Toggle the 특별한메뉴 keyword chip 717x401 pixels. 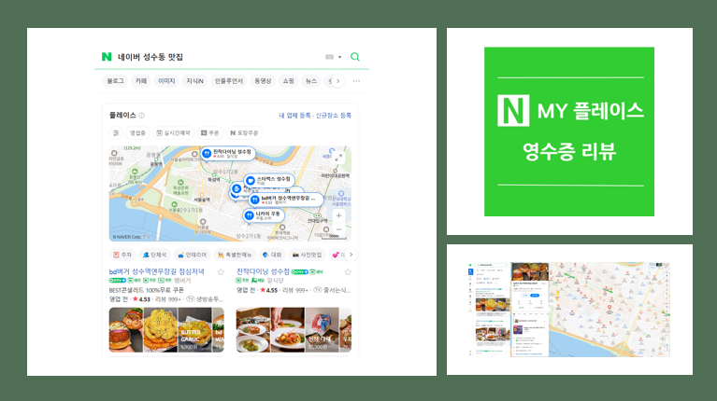[x=235, y=255]
